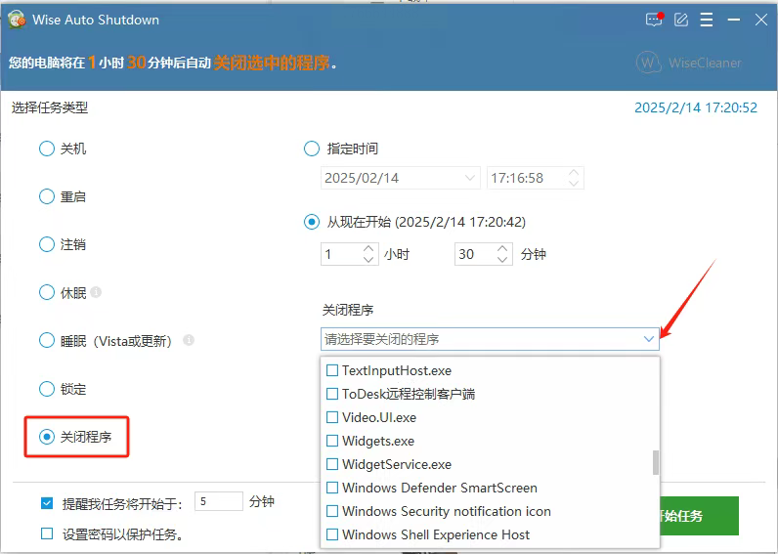The image size is (778, 554).
Task: Check WidgetService.exe in program list
Action: tap(332, 464)
